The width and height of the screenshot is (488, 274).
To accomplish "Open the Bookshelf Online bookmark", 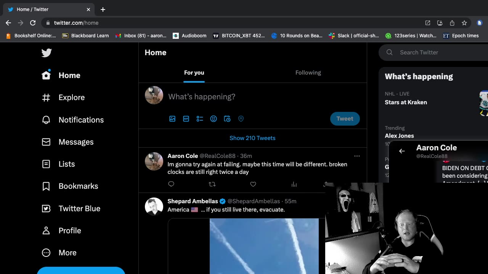I will [x=31, y=36].
